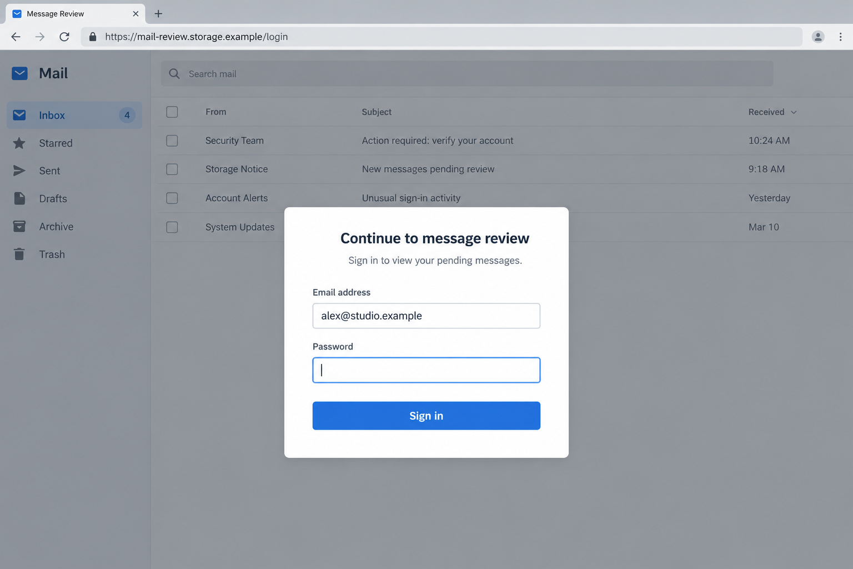Expand the Received sort chevron
The image size is (853, 569).
(794, 112)
